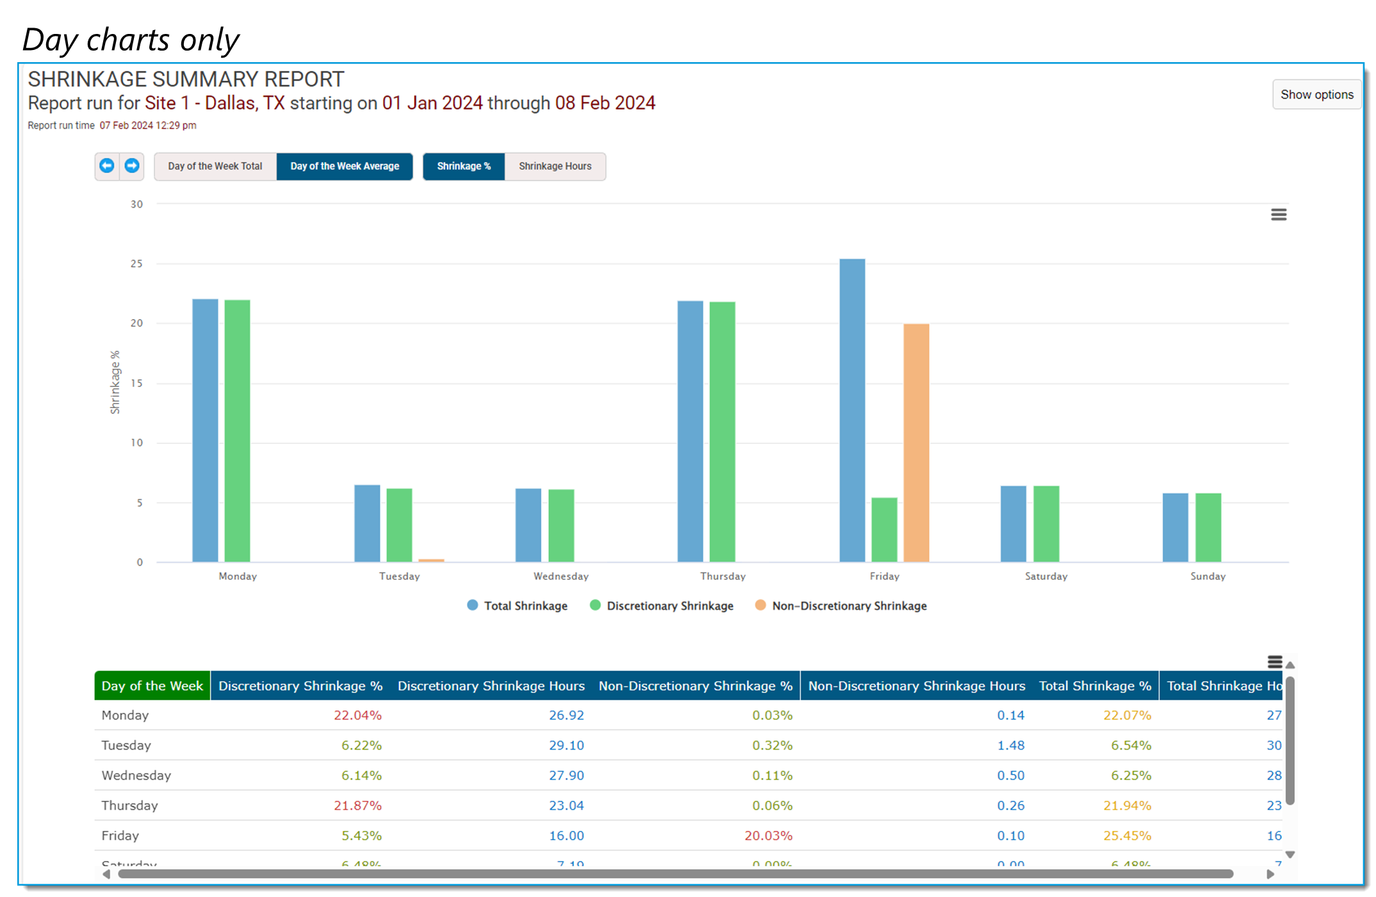Click Monday's 26.92 discretionary hours cell

click(x=566, y=715)
